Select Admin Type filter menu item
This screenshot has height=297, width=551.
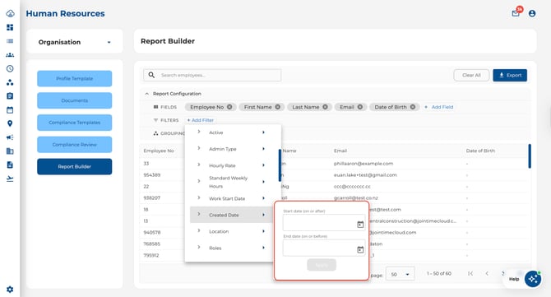232,149
